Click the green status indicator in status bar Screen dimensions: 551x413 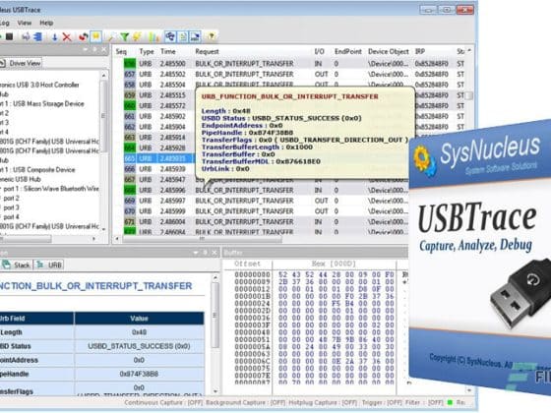pyautogui.click(x=450, y=402)
